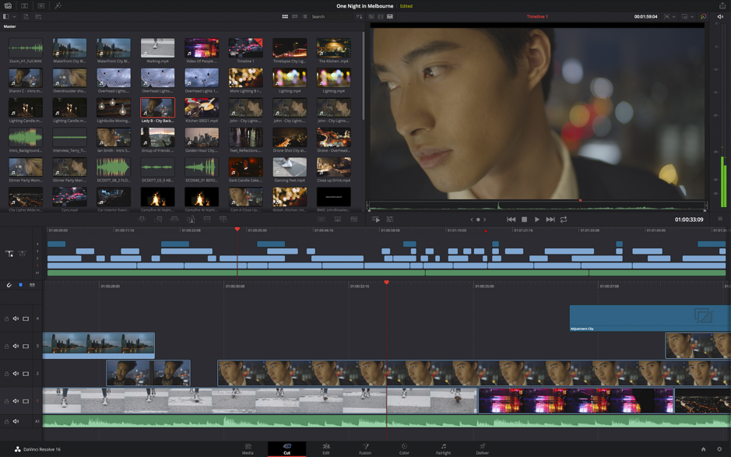Switch media pool to thumbnail view
731x457 pixels.
(286, 16)
